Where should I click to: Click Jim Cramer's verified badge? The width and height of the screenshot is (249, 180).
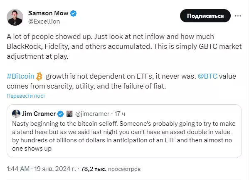click(61, 114)
